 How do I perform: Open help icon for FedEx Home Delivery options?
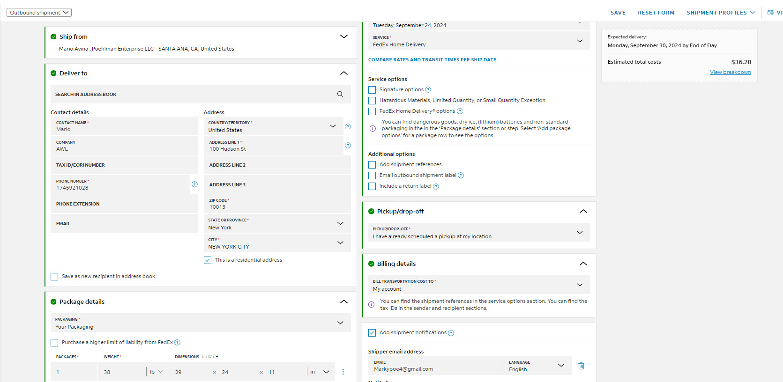coord(460,111)
